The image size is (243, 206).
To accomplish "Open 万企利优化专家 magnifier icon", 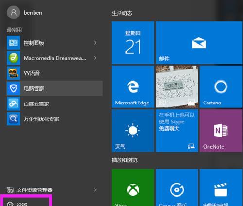I will (x=14, y=119).
